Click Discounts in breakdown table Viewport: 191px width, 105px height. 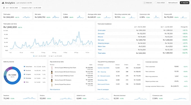(x=101, y=33)
